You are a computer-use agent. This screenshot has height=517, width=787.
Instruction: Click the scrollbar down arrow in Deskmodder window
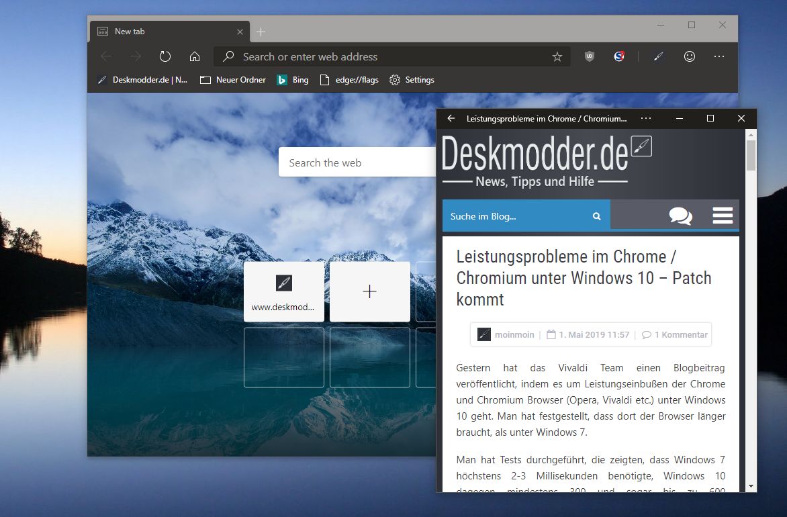point(751,486)
